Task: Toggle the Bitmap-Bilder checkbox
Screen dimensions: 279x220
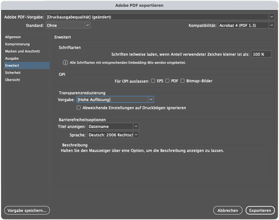Action: pyautogui.click(x=183, y=81)
